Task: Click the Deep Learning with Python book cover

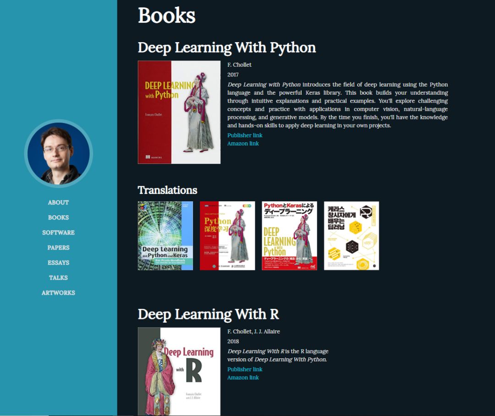Action: tap(179, 112)
